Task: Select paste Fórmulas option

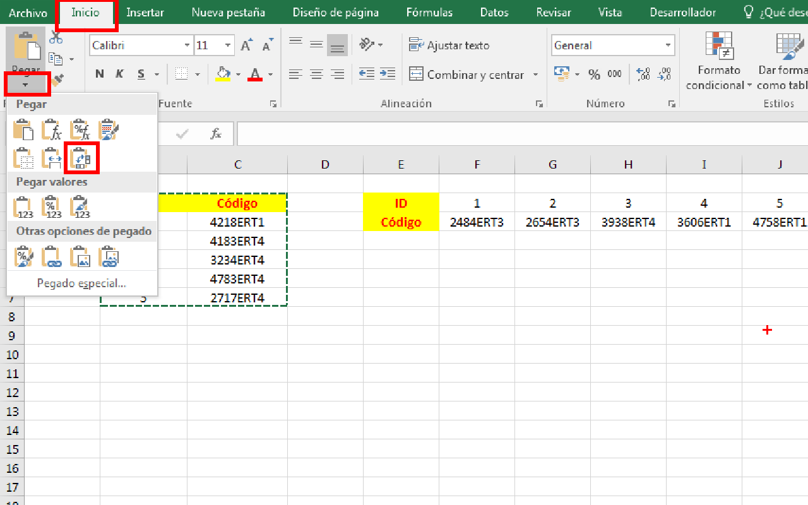Action: (x=51, y=129)
